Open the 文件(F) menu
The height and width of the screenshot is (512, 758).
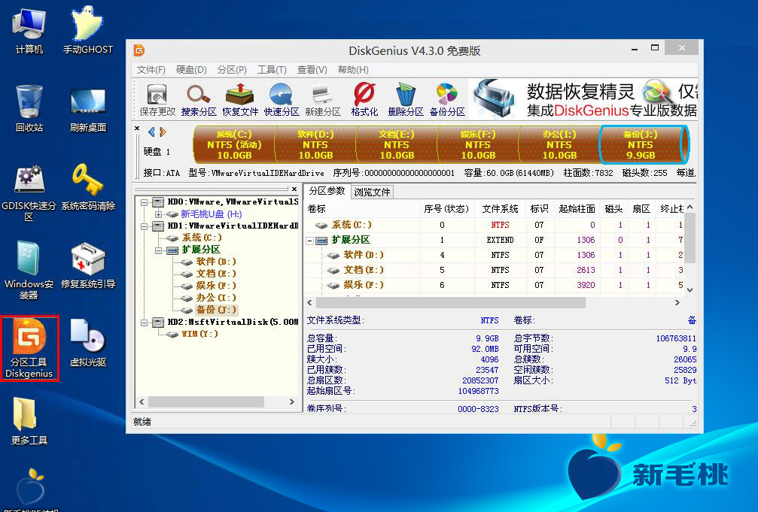click(x=151, y=70)
